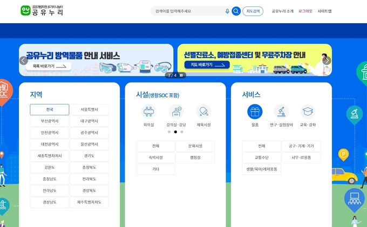Select the 물품 gift box icon
367x227 pixels.
pyautogui.click(x=255, y=112)
